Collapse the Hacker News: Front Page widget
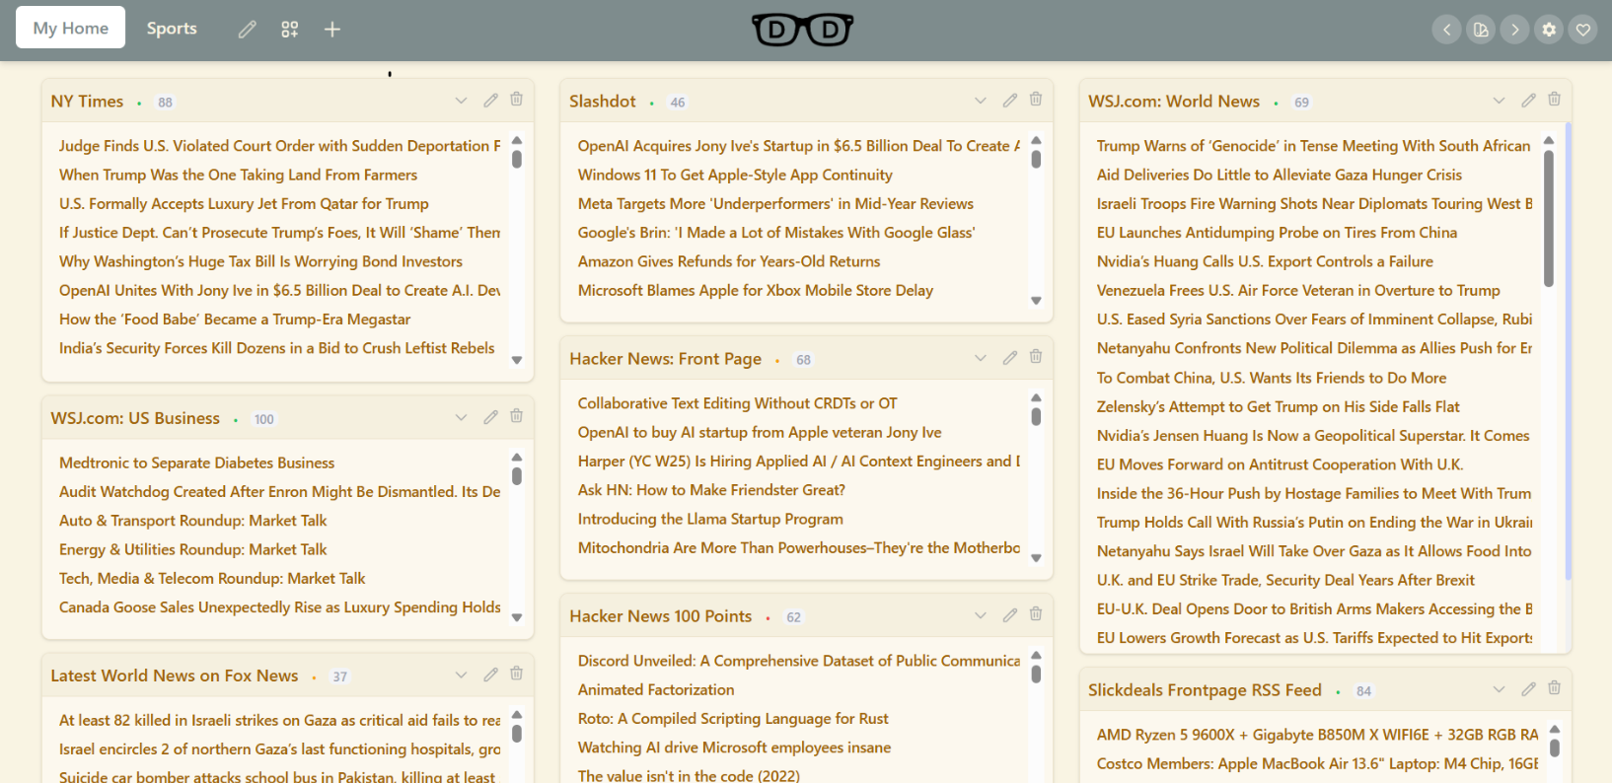 point(980,358)
